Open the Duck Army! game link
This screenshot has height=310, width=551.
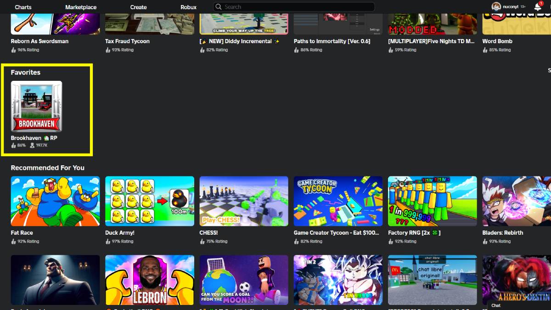[119, 232]
